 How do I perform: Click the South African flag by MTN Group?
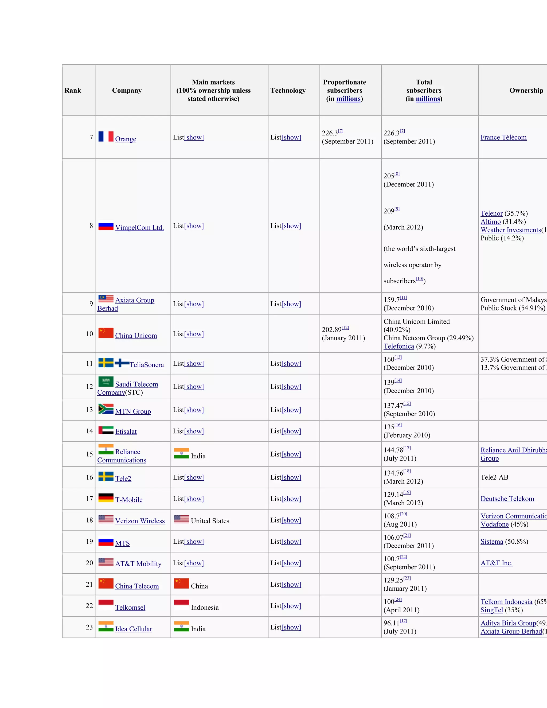(106, 409)
